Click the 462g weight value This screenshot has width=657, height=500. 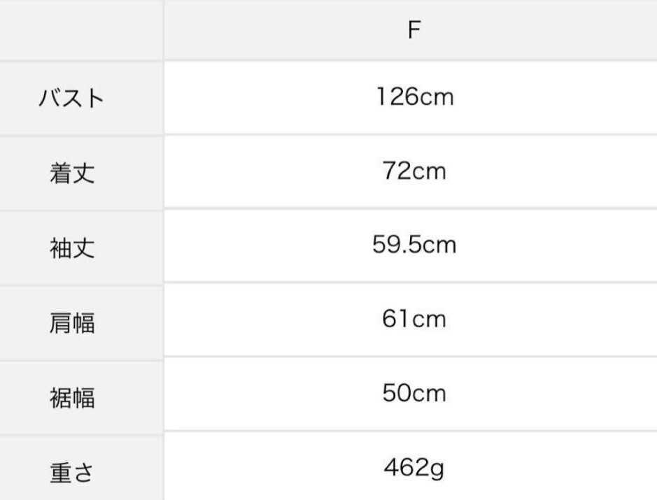(x=414, y=466)
